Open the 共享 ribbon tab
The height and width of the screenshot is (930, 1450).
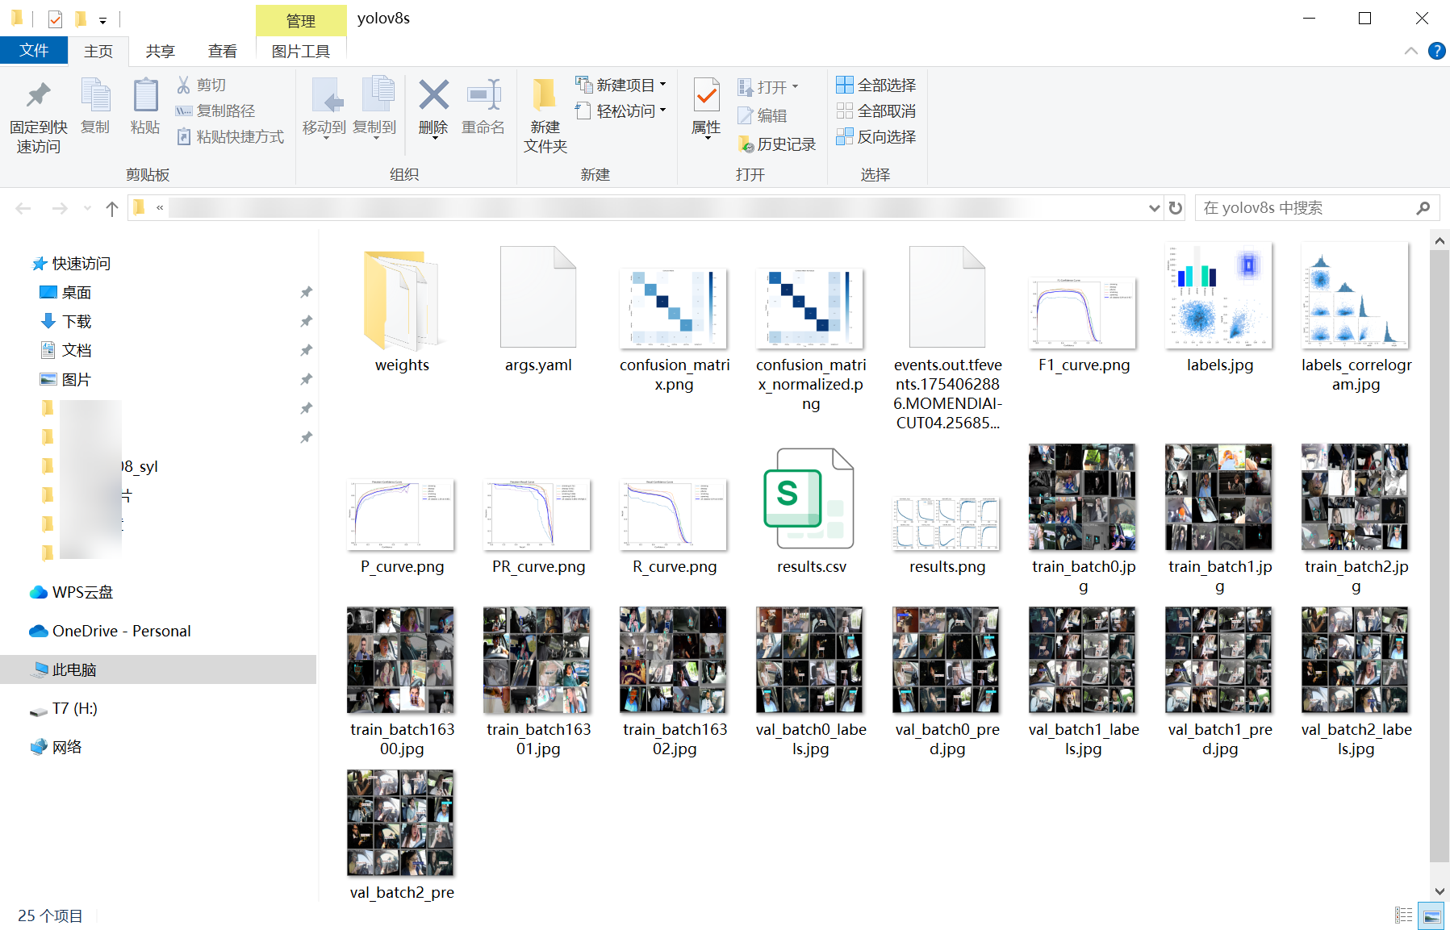click(x=160, y=50)
